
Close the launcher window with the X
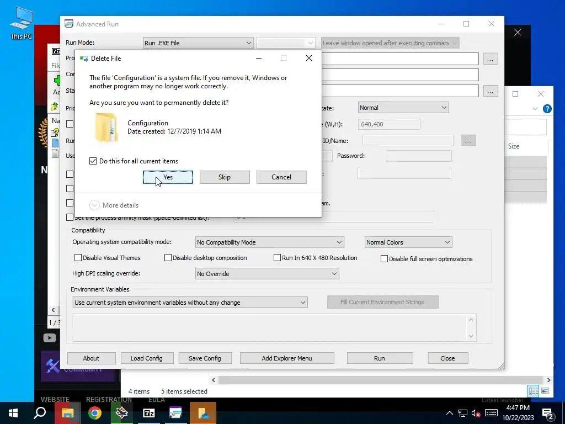(518, 33)
